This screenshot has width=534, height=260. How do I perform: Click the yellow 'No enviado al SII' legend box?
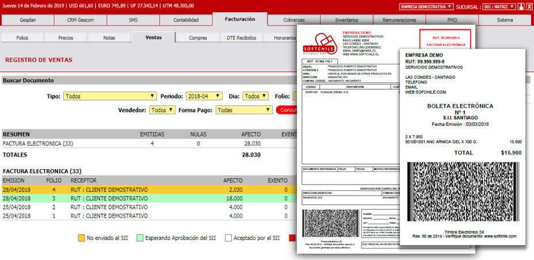81,237
